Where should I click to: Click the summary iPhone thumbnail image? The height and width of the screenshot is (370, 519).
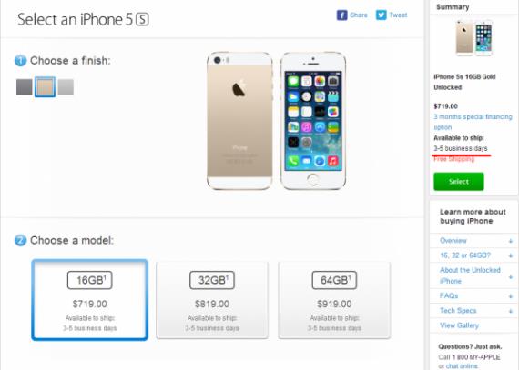tap(474, 37)
